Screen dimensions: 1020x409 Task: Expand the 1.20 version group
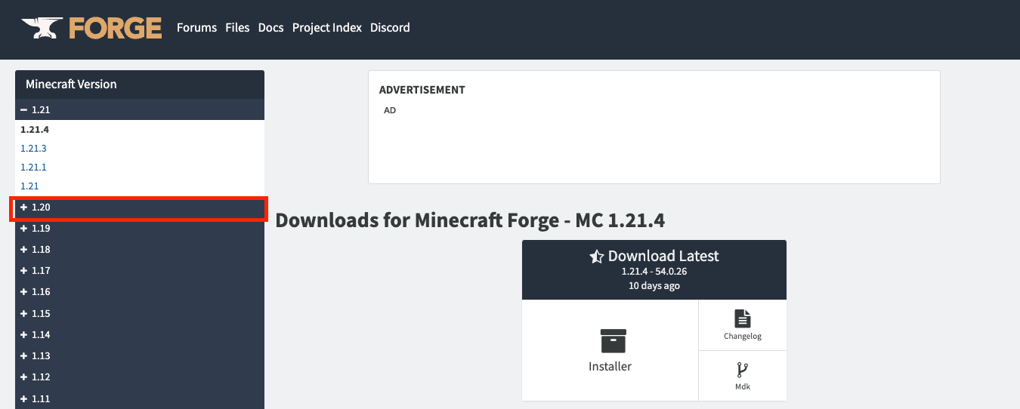140,207
